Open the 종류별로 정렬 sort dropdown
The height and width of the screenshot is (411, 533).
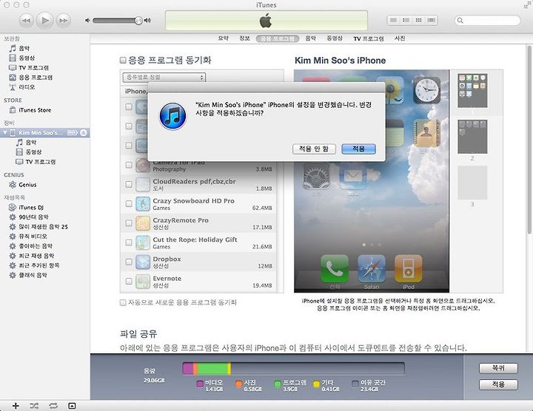click(164, 78)
